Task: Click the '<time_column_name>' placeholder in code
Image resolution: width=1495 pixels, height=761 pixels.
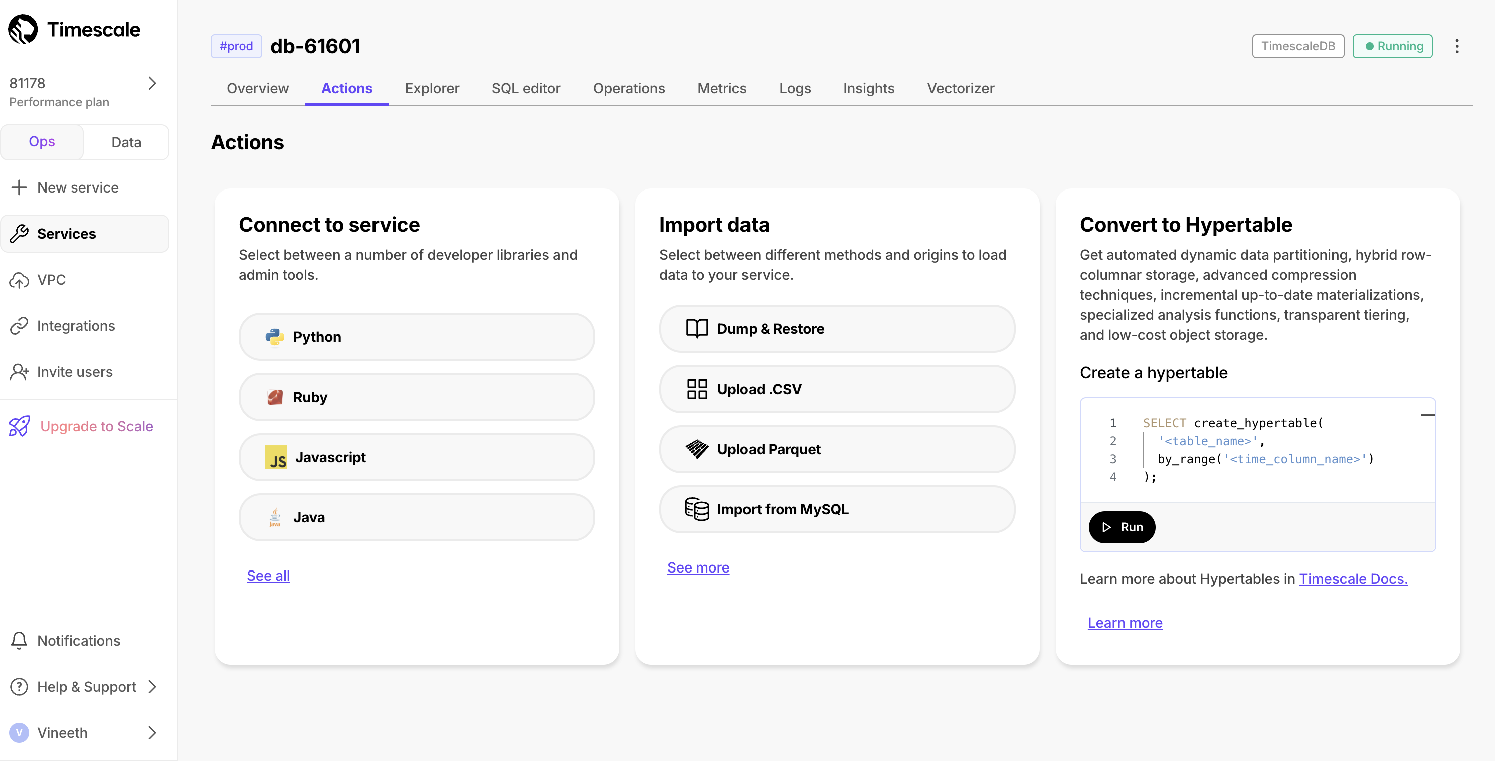Action: [1295, 459]
